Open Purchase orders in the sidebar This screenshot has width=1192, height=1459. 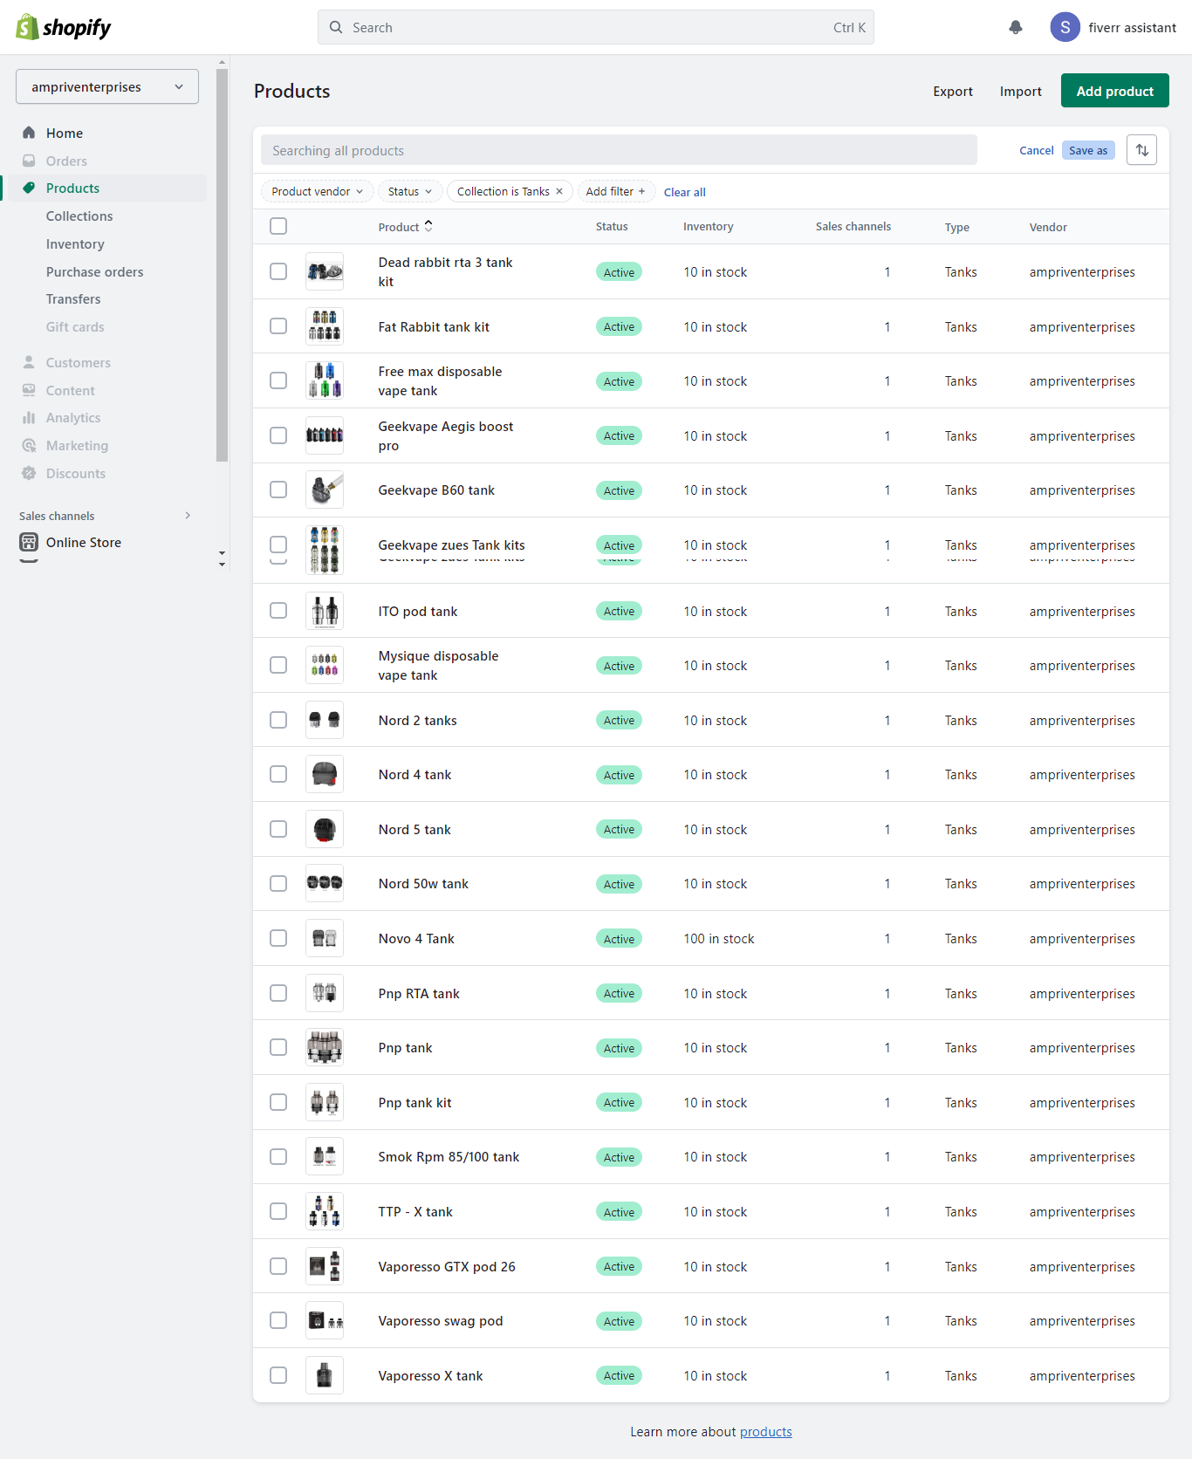pos(94,271)
